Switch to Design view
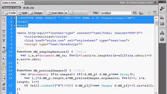This screenshot has width=167, height=94. pos(36,13)
